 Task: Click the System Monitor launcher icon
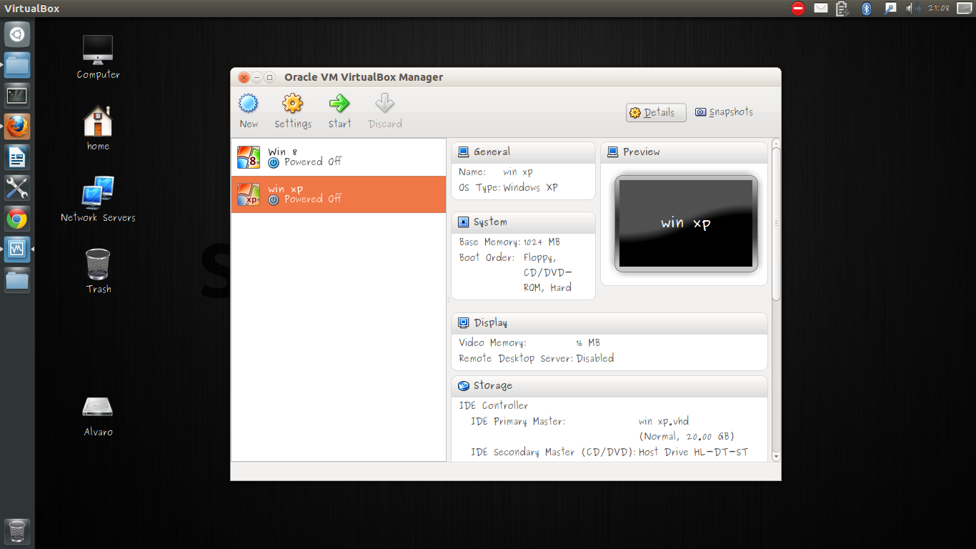click(x=17, y=249)
